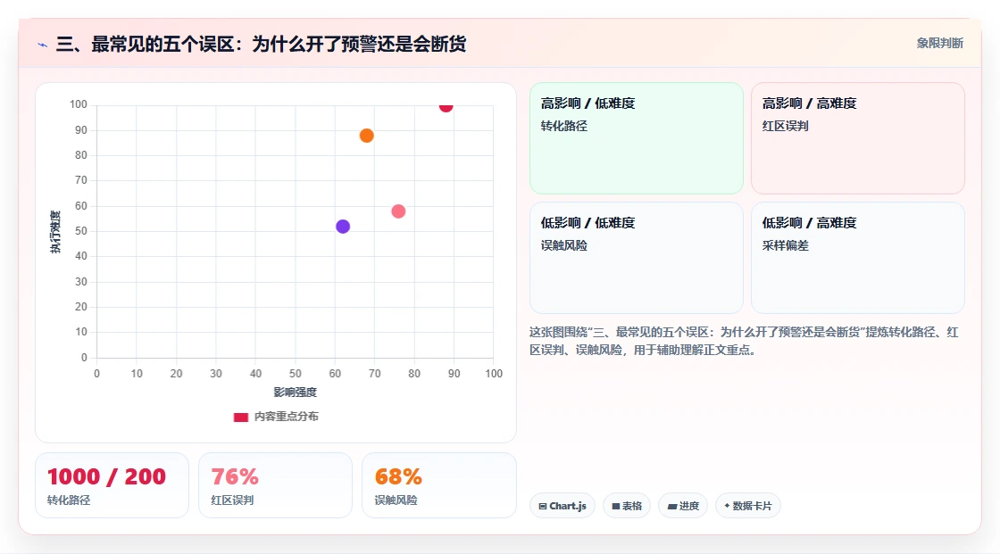Click the 进度 tag
The height and width of the screenshot is (554, 1000).
click(x=683, y=506)
